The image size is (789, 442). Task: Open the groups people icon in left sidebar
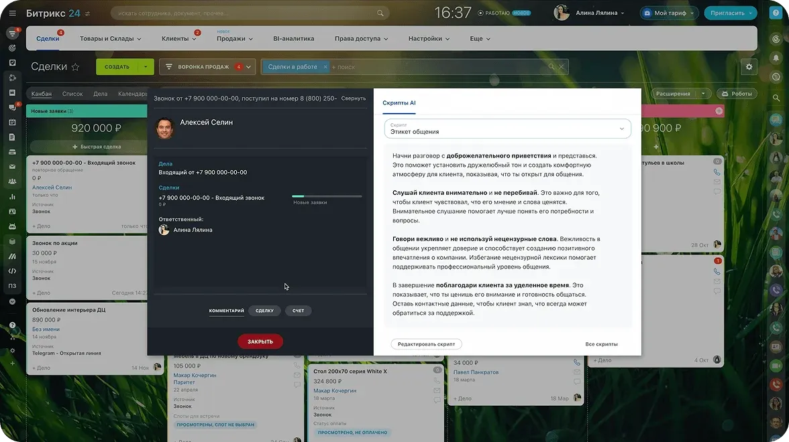[11, 179]
